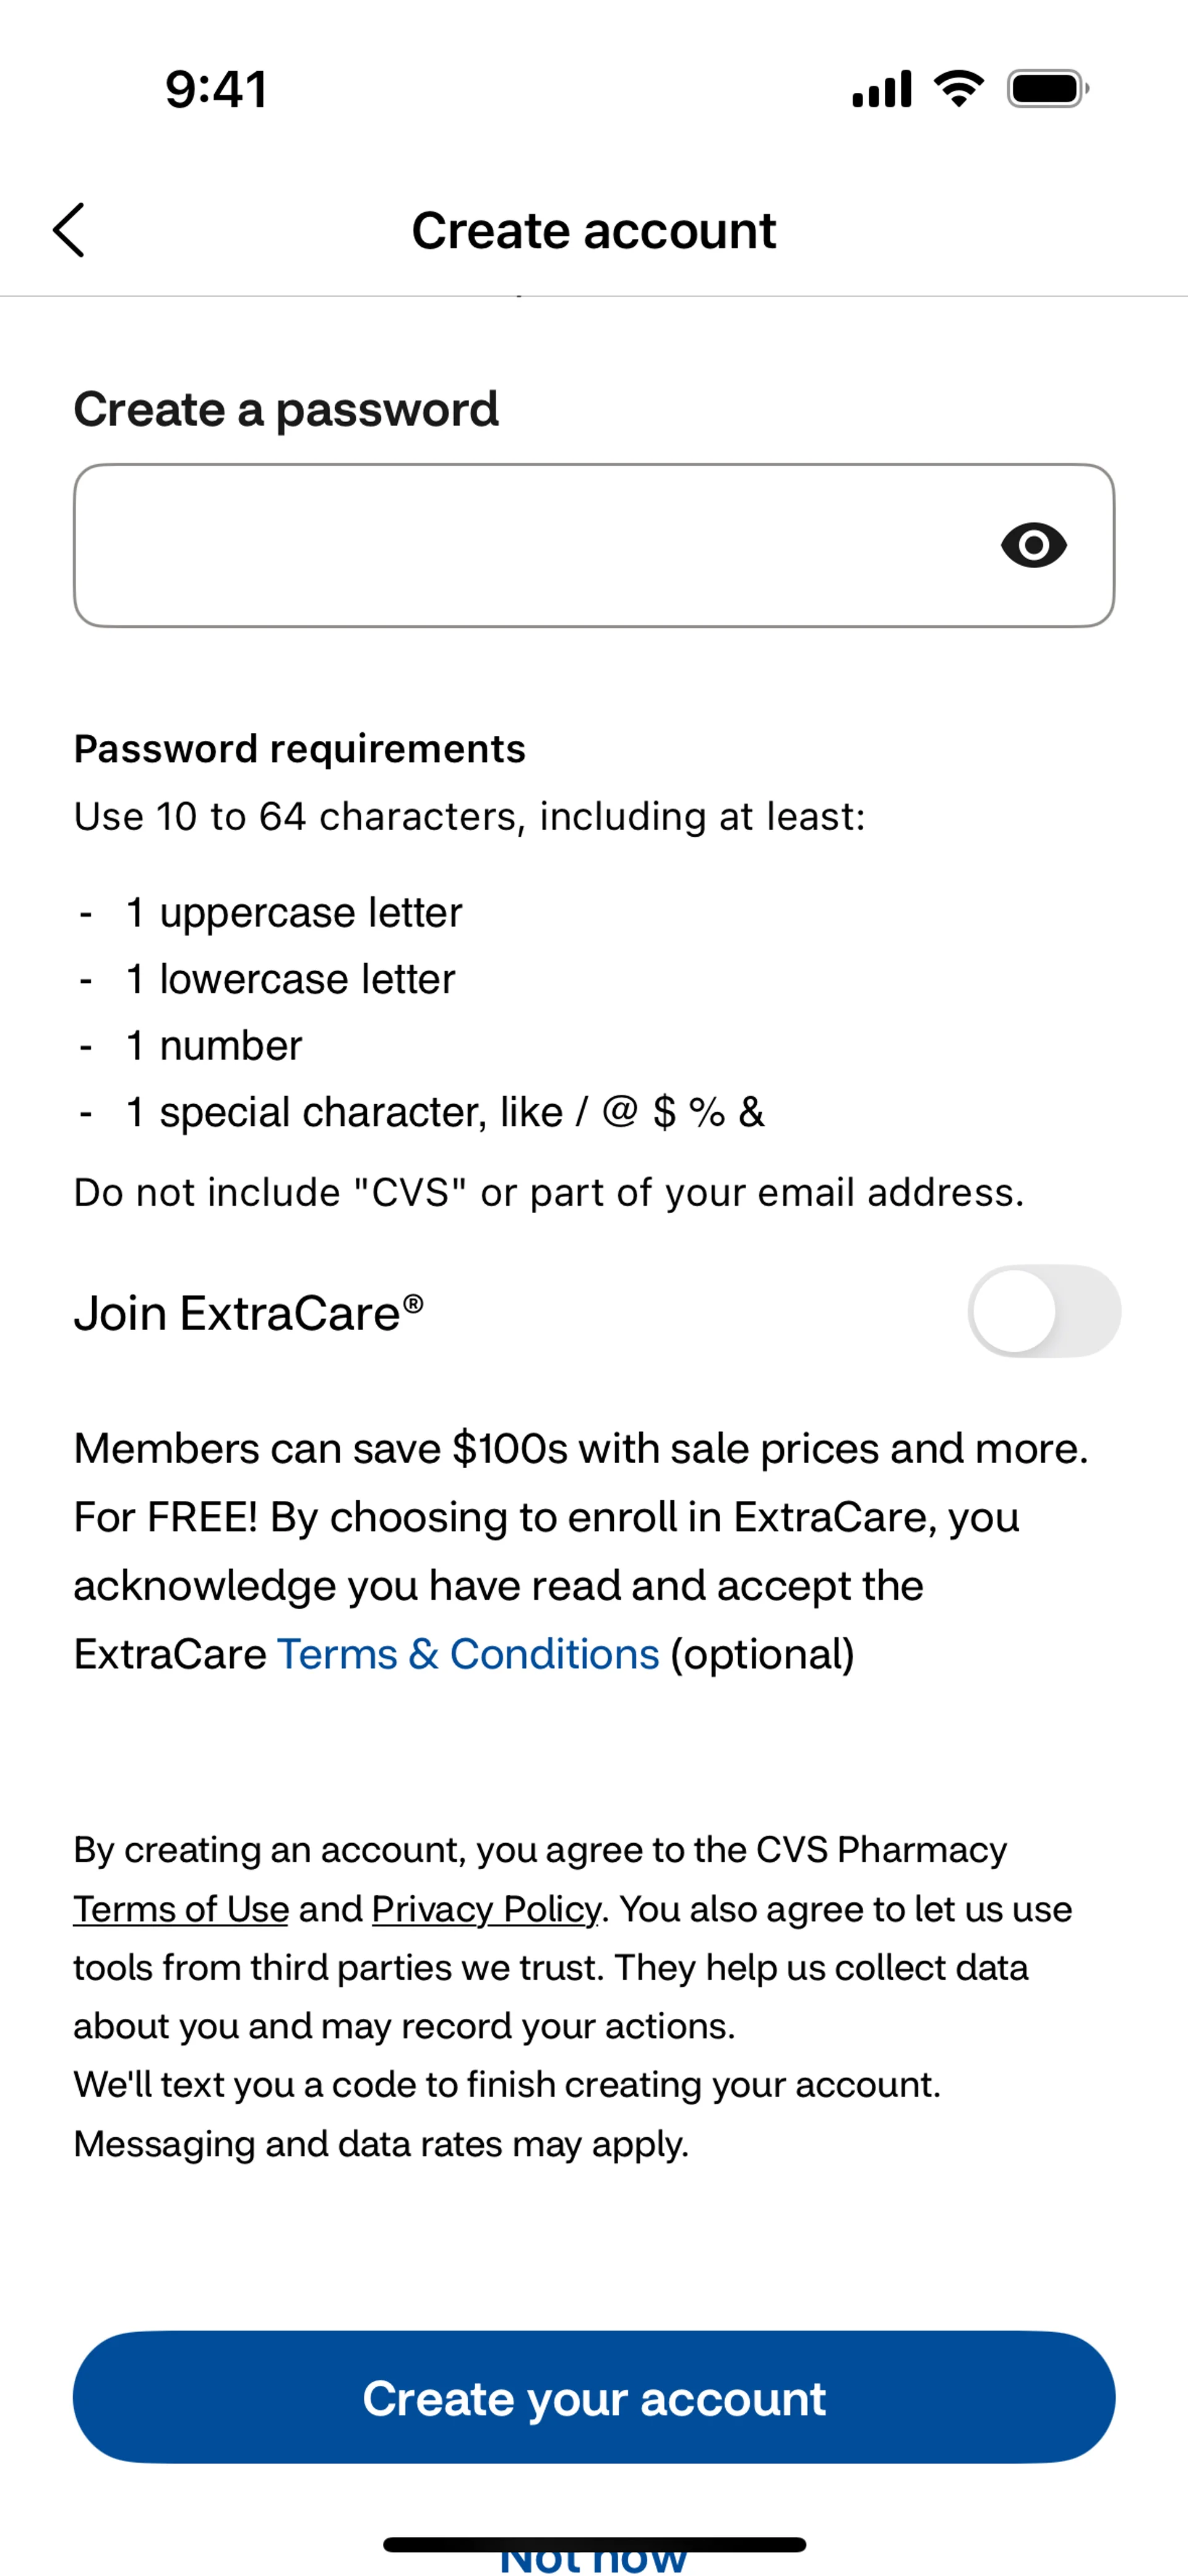Tap the Create account page title
Viewport: 1188px width, 2576px height.
tap(594, 231)
